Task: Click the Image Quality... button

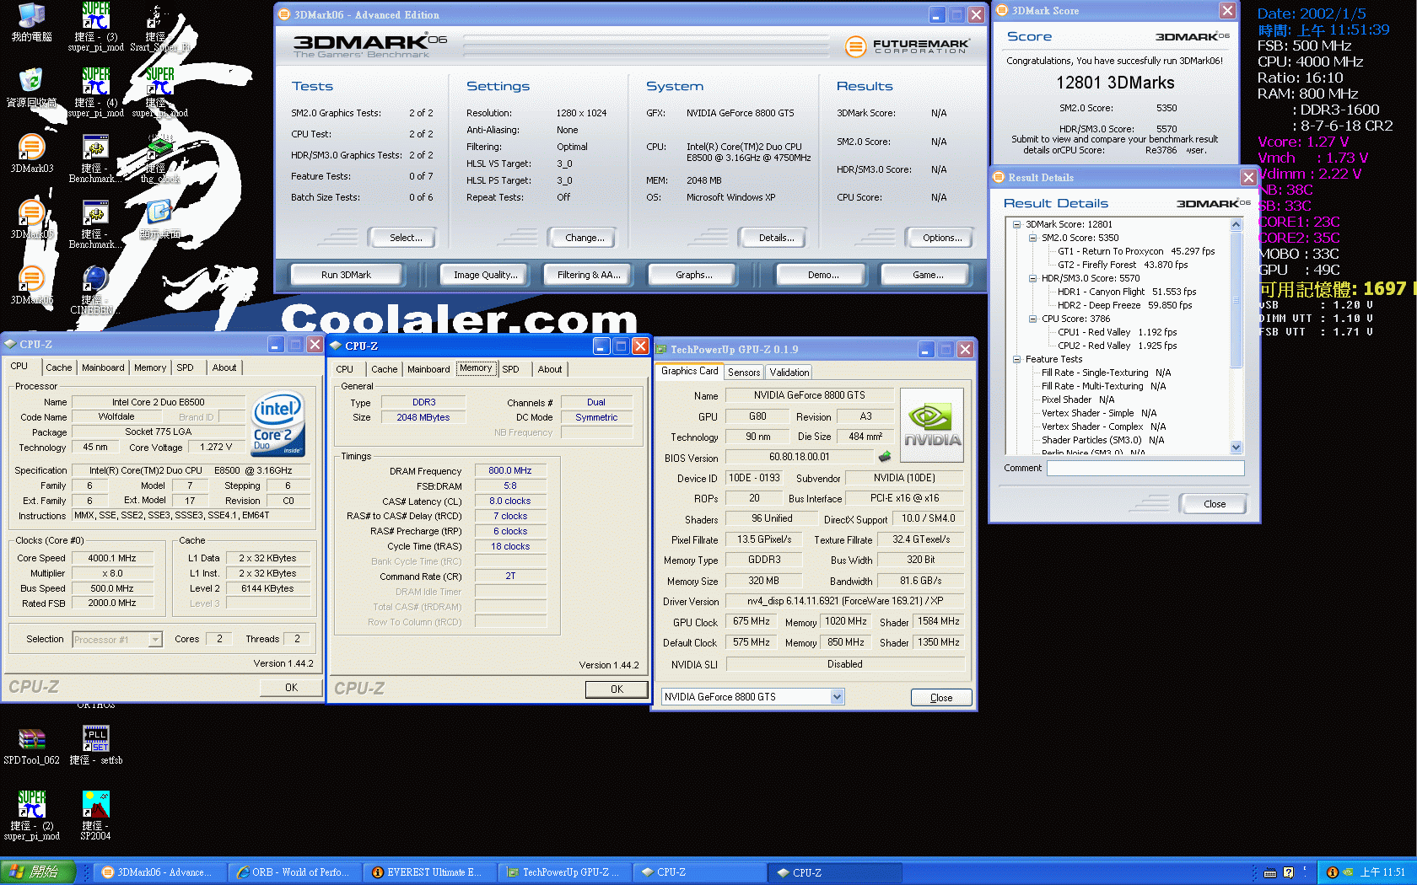Action: [486, 275]
